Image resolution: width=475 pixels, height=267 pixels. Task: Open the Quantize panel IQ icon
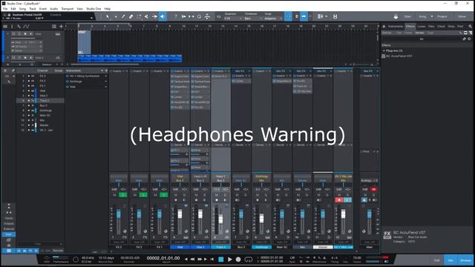(219, 16)
